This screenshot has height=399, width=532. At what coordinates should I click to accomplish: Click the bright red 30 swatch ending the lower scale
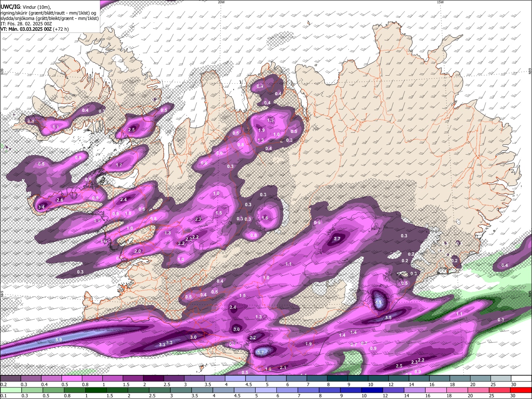tap(520, 390)
